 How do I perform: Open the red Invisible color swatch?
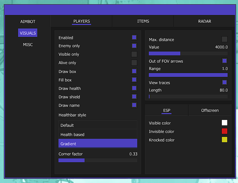pyautogui.click(x=225, y=131)
